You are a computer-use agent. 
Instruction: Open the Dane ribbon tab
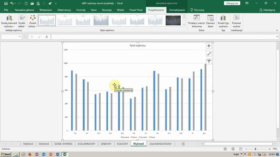click(x=94, y=10)
